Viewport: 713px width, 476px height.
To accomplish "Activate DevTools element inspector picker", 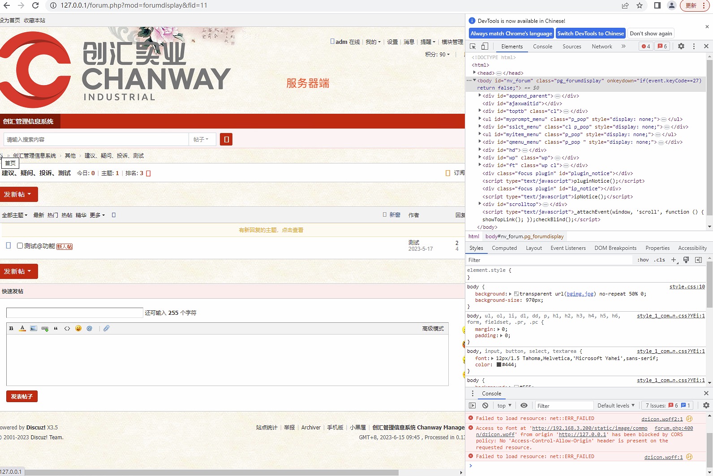I will (473, 46).
